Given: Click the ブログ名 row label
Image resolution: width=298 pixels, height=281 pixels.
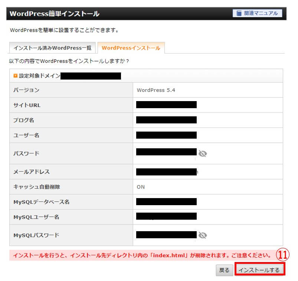Looking at the screenshot, I should [24, 120].
